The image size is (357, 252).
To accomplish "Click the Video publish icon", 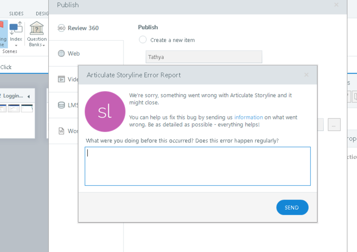I will coord(61,79).
